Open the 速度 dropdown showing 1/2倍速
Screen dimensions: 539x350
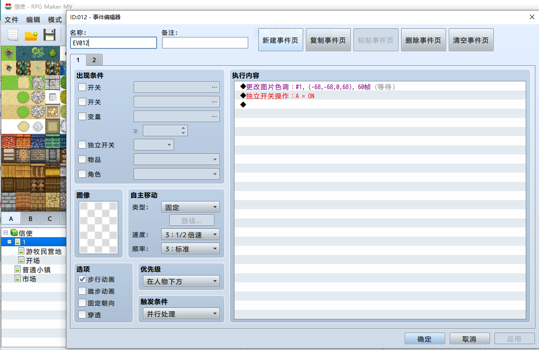point(191,234)
